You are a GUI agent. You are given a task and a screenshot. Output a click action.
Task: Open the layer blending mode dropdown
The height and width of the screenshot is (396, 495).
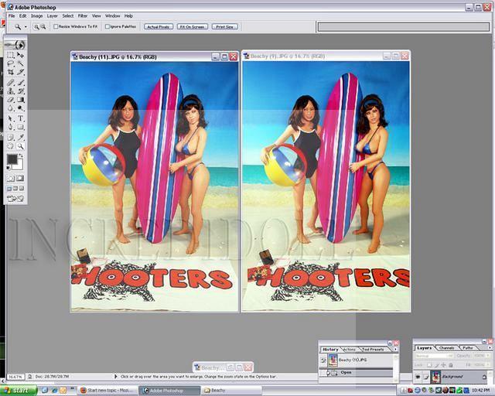434,356
